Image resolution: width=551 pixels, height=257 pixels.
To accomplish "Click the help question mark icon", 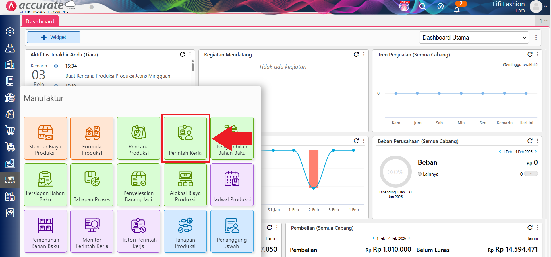I will click(x=440, y=6).
